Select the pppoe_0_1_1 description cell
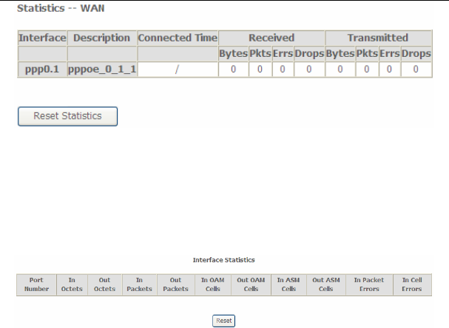The width and height of the screenshot is (449, 328). tap(102, 69)
